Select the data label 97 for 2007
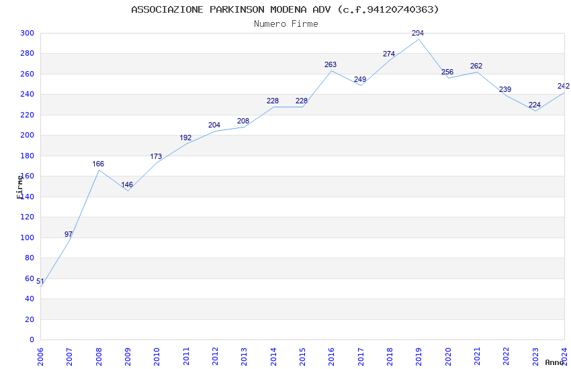571x369 pixels. pos(69,235)
